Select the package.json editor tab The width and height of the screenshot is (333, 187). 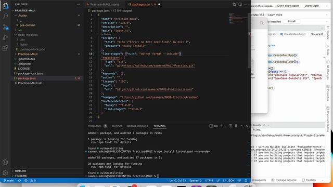[144, 4]
